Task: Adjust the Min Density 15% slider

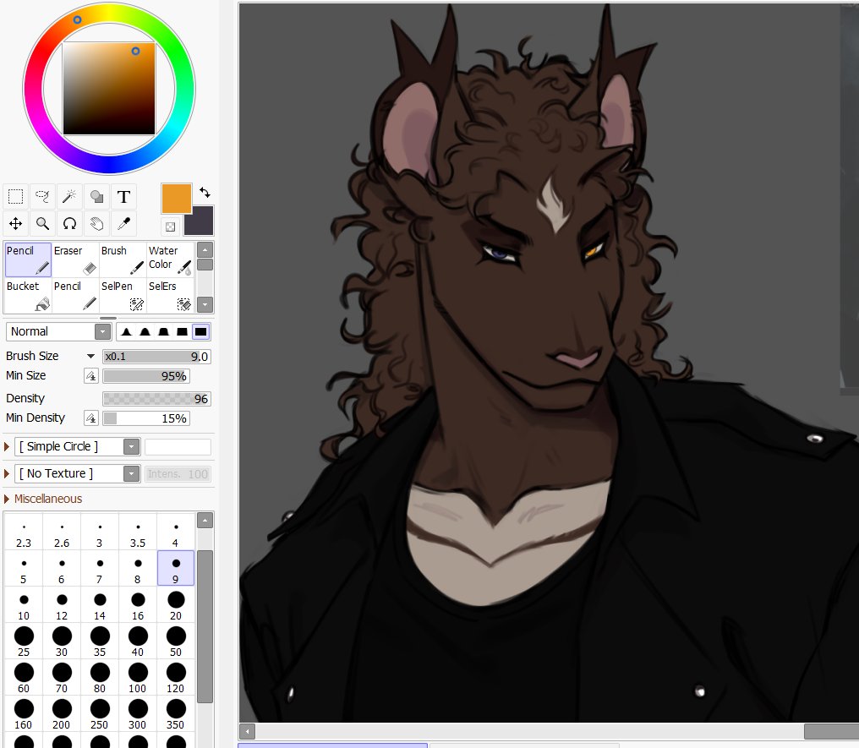Action: [x=146, y=418]
